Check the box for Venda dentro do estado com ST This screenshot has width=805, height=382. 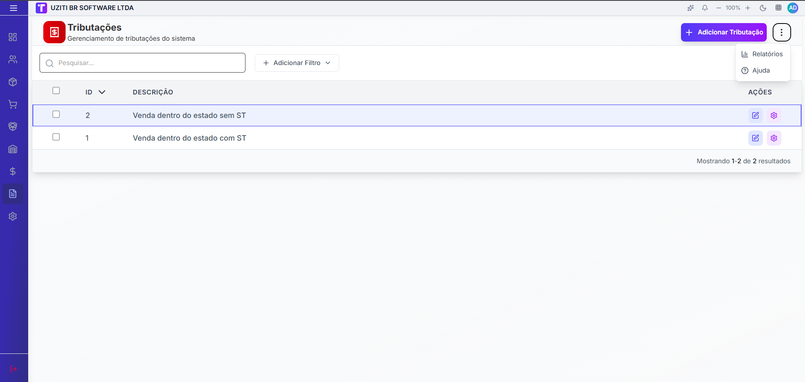[x=56, y=137]
